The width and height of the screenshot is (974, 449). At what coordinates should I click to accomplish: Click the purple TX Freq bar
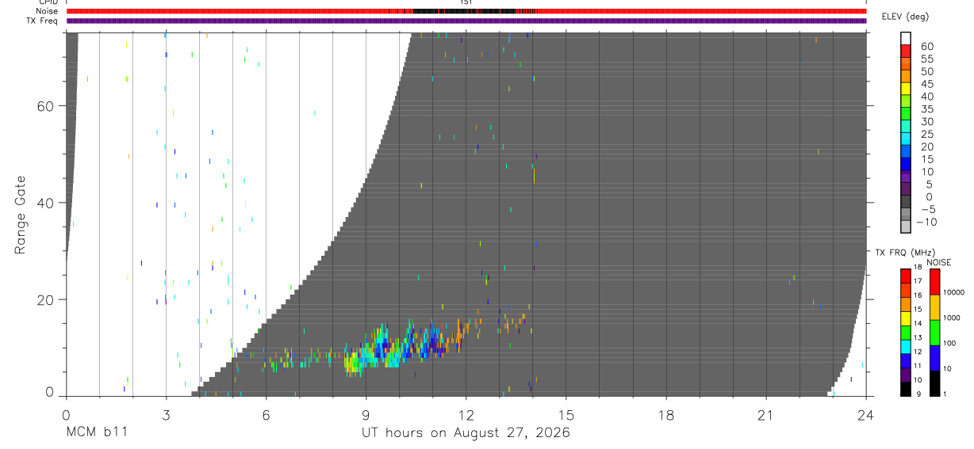[466, 21]
